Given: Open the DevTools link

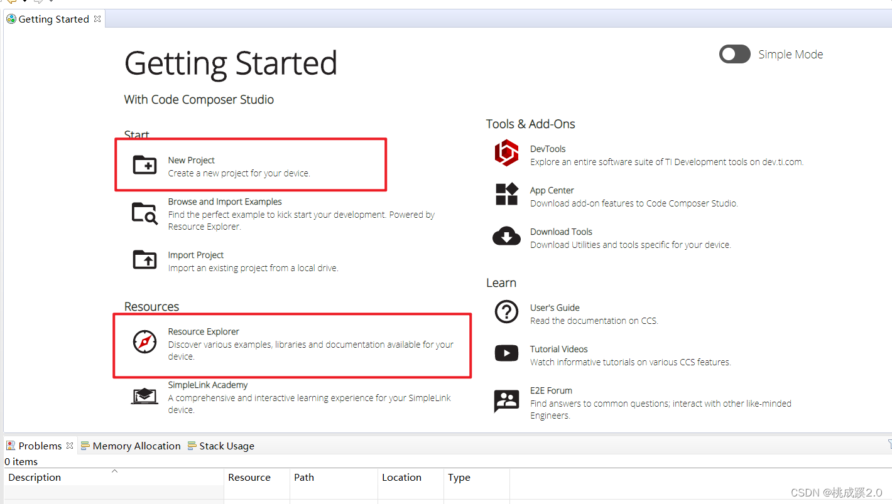Looking at the screenshot, I should click(x=548, y=149).
